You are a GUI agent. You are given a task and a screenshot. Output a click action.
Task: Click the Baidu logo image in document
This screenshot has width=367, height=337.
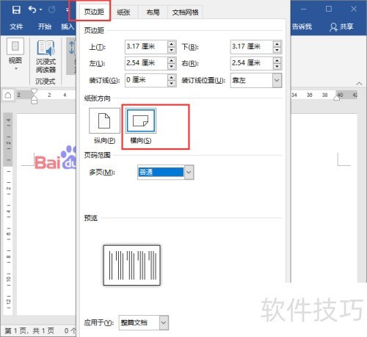[x=55, y=158]
